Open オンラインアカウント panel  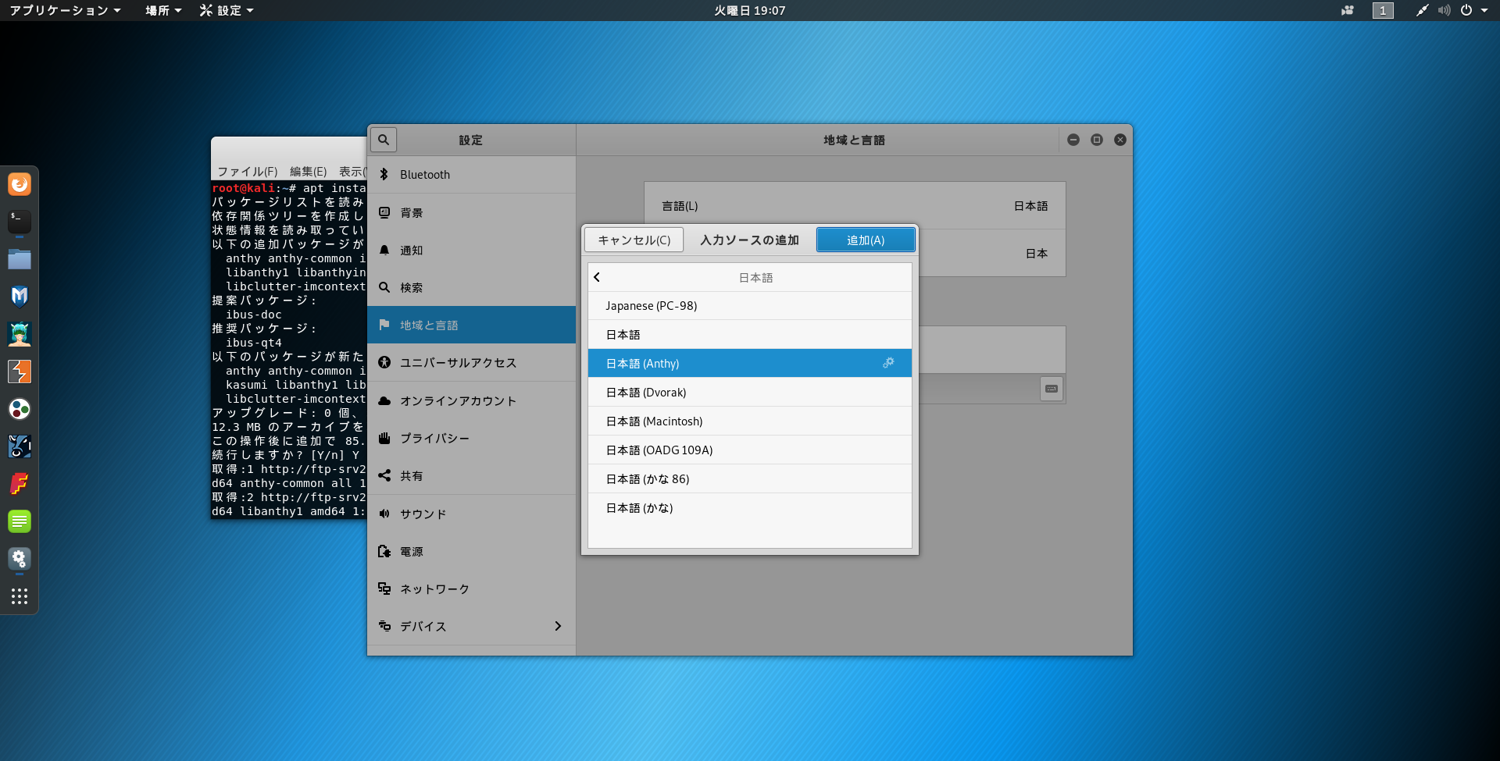click(471, 400)
